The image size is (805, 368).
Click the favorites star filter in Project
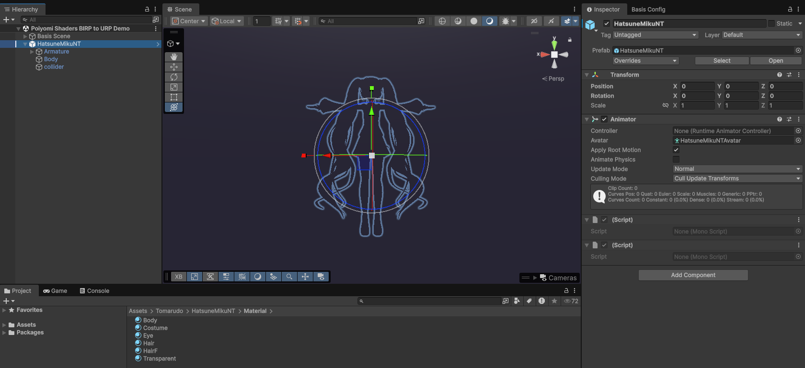(x=554, y=301)
